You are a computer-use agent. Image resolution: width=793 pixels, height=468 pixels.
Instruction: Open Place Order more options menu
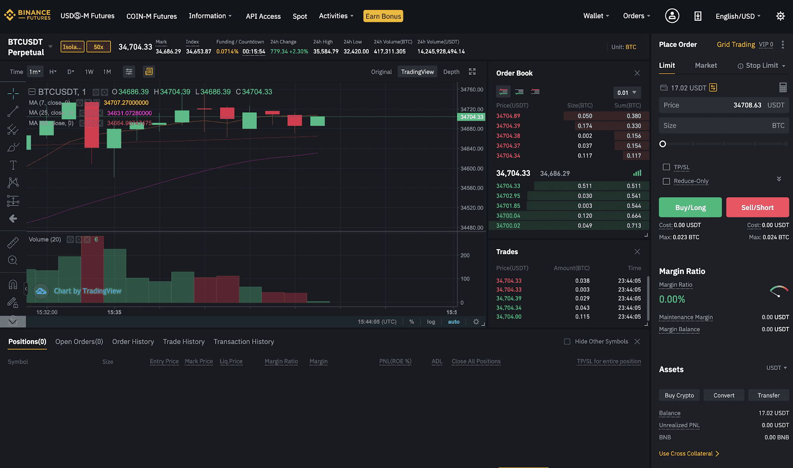[x=783, y=45]
